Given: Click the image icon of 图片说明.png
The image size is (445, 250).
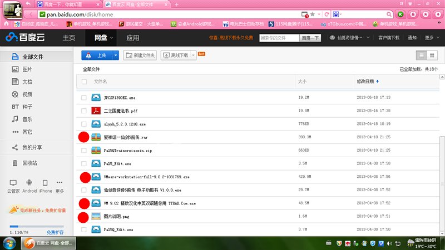Looking at the screenshot, I should 96,216.
